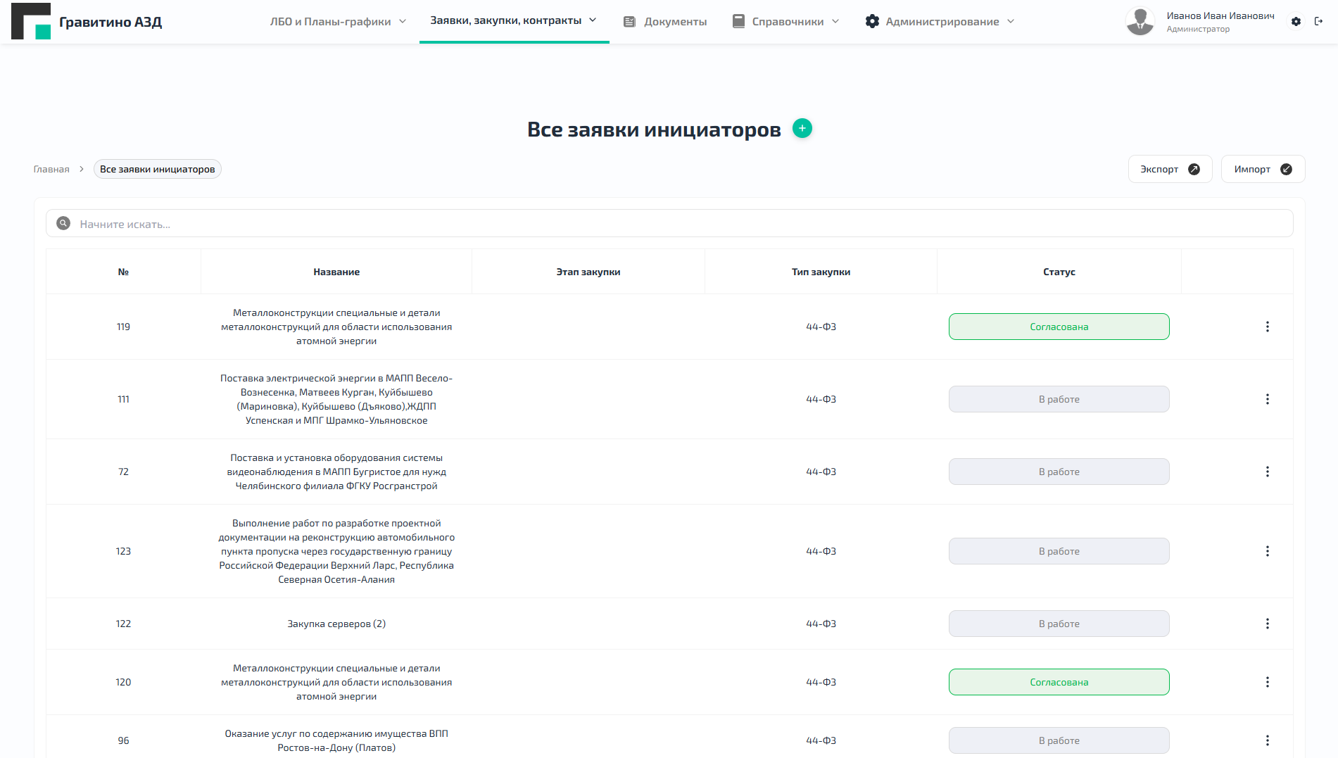Click the logout icon in the header
Image resolution: width=1338 pixels, height=758 pixels.
pyautogui.click(x=1320, y=21)
